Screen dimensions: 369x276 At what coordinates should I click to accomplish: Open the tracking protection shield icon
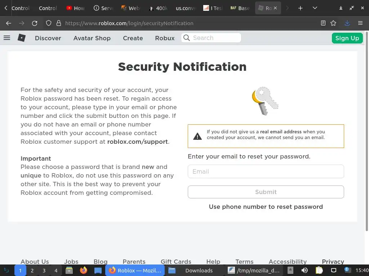(49, 23)
